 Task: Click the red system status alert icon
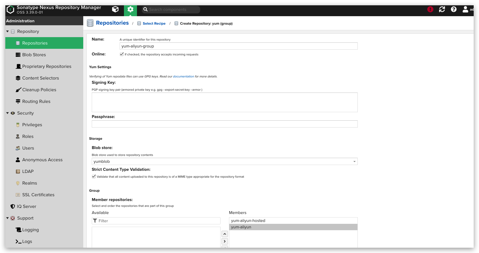tap(430, 10)
